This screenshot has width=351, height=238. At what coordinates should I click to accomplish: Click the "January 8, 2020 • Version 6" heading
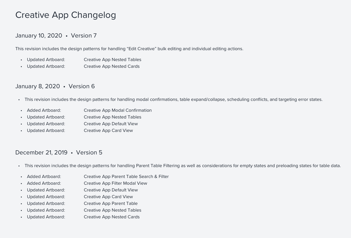tap(55, 86)
